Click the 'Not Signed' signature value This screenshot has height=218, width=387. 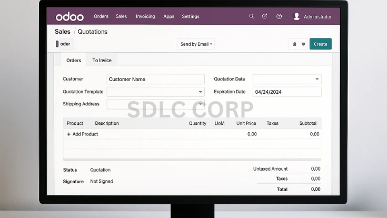[102, 181]
